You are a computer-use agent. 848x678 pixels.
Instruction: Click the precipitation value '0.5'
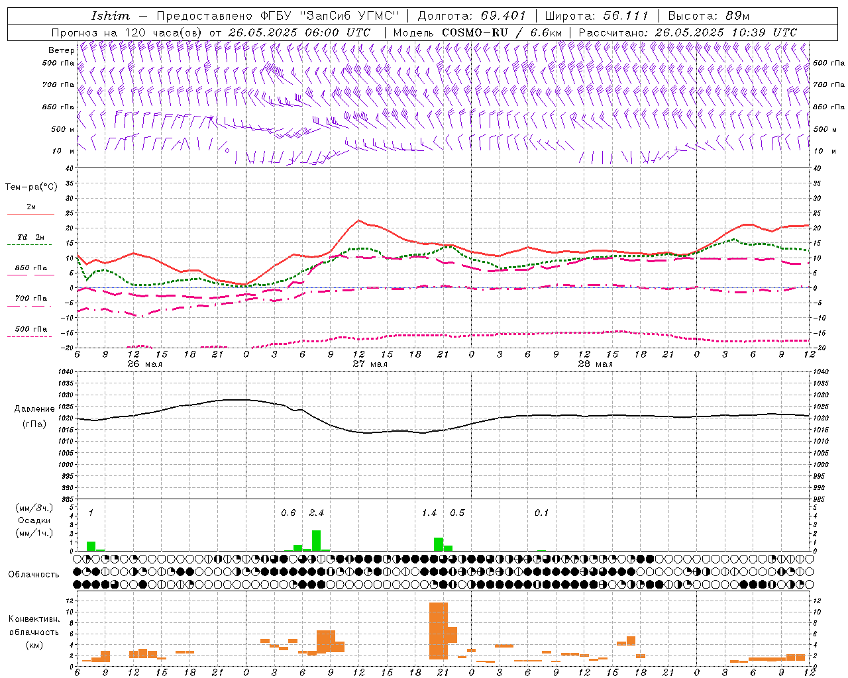point(458,512)
